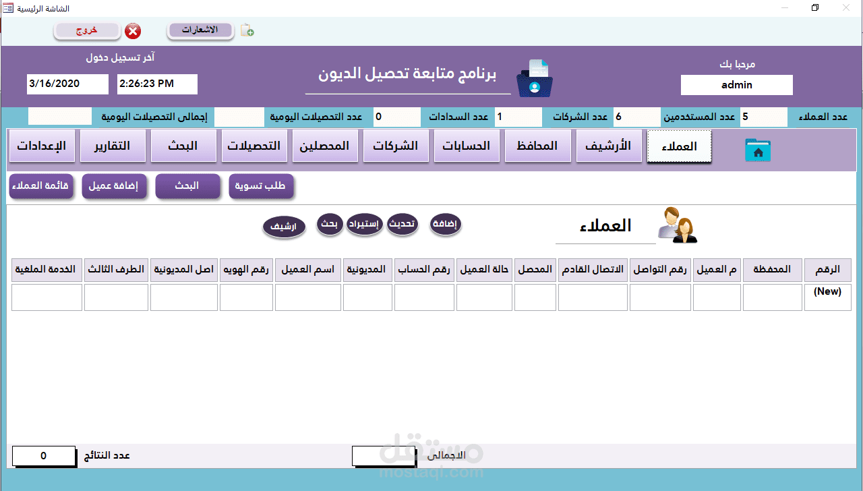
Task: Open the المحافظ tab
Action: point(537,145)
